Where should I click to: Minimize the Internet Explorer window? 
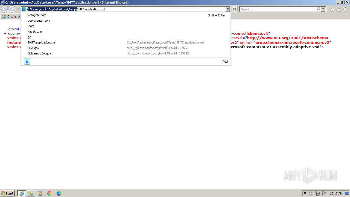click(337, 2)
